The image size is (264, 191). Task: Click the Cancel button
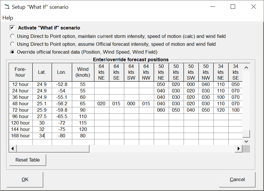click(237, 180)
